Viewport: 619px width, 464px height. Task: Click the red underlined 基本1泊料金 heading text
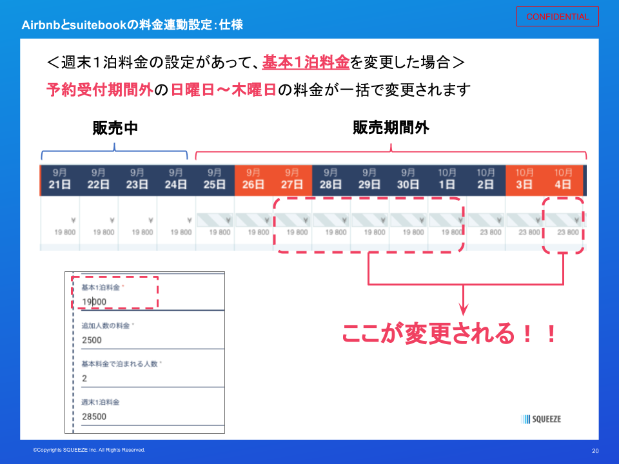pos(306,63)
